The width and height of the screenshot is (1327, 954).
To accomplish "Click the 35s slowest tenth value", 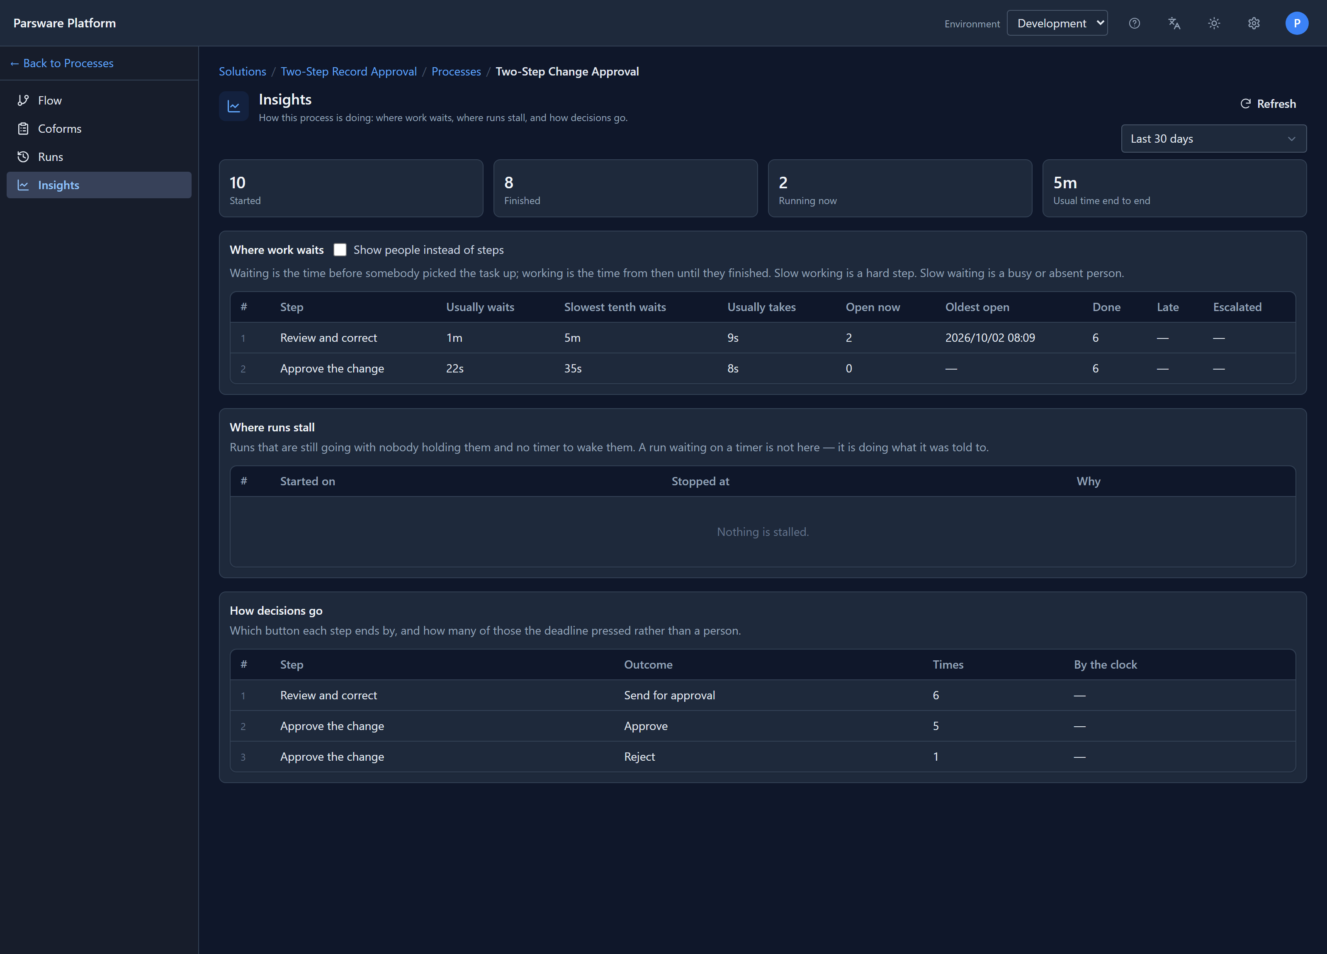I will (x=573, y=369).
